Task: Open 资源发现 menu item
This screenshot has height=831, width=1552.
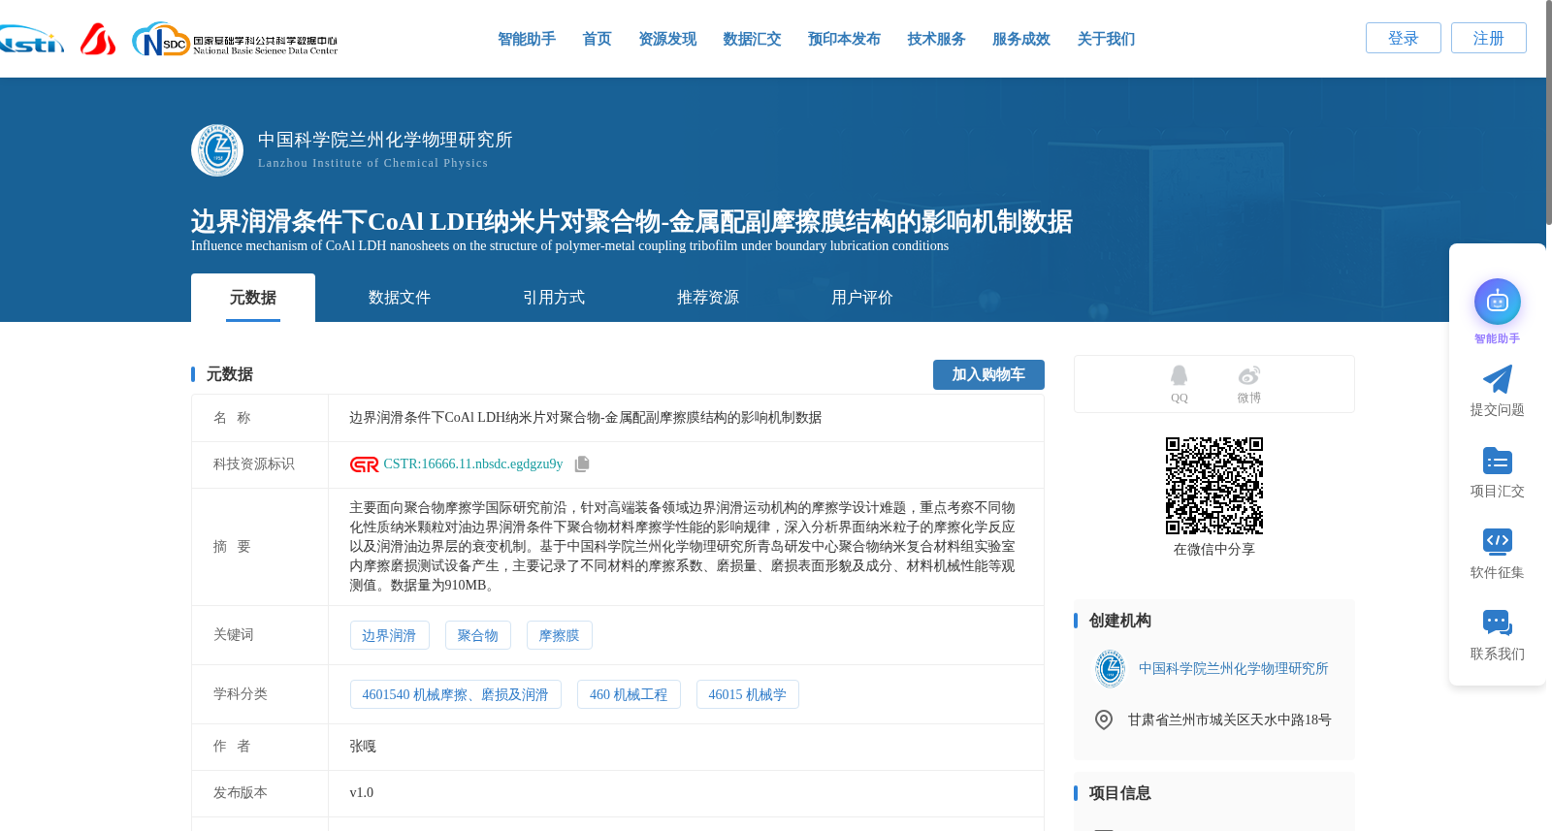Action: click(x=667, y=39)
